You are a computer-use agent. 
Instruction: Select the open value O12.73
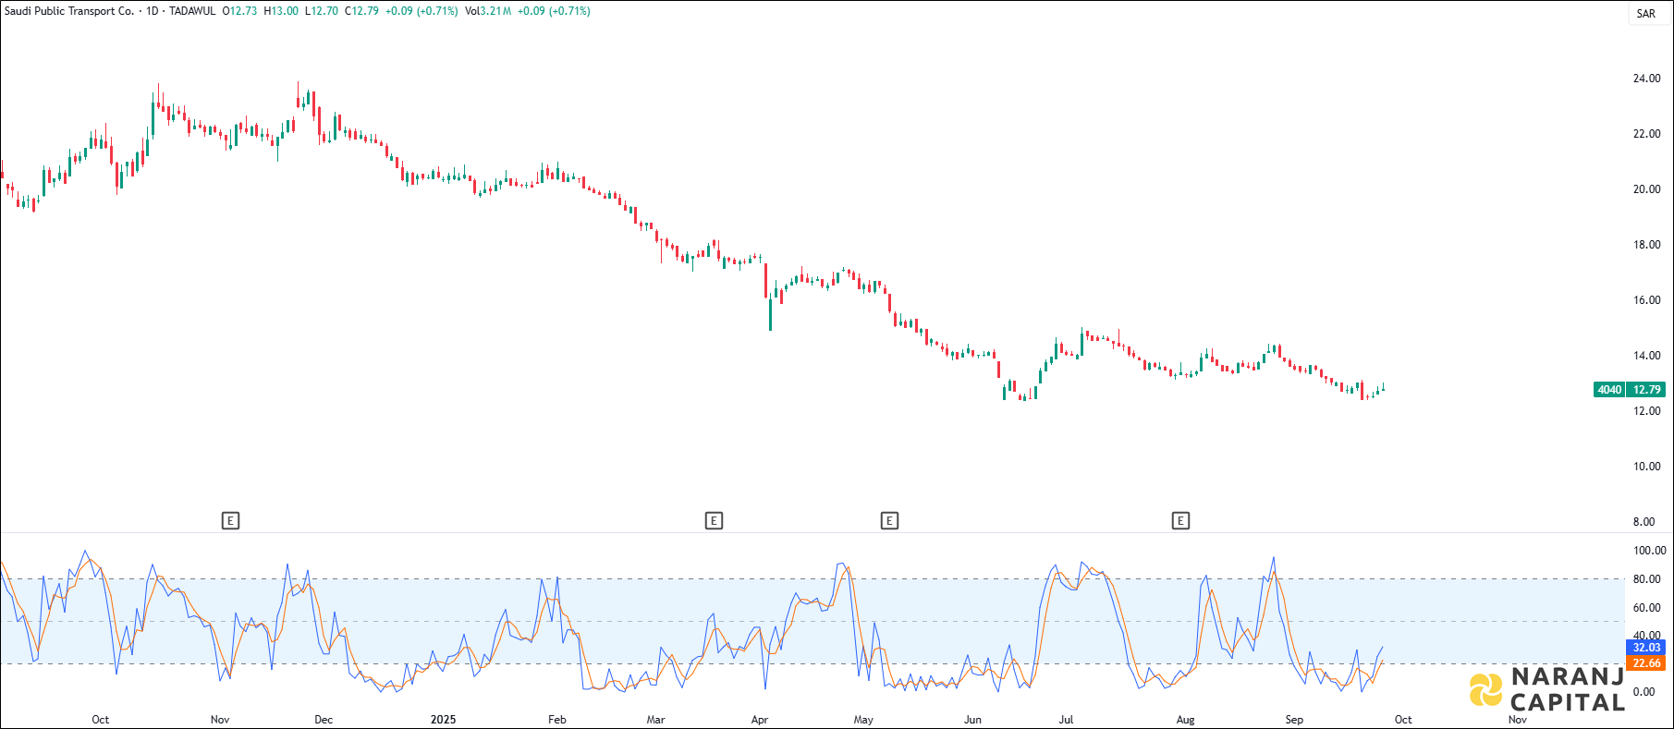[x=239, y=11]
